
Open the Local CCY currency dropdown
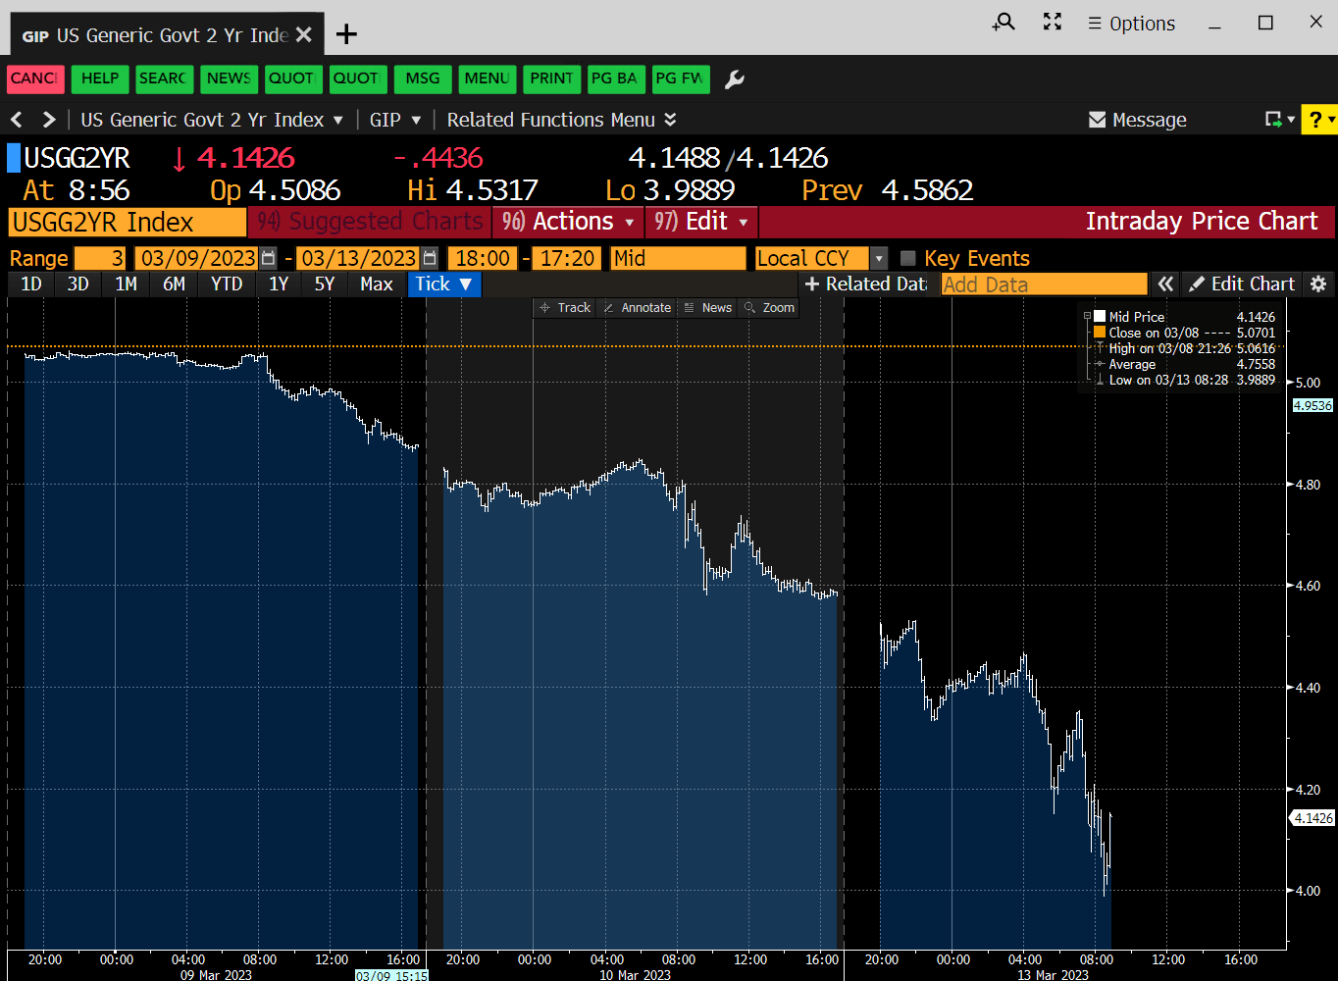tap(879, 258)
